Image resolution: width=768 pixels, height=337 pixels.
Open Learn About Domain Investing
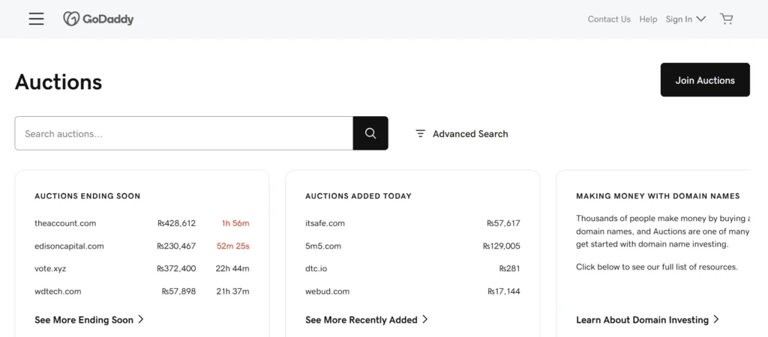coord(647,320)
